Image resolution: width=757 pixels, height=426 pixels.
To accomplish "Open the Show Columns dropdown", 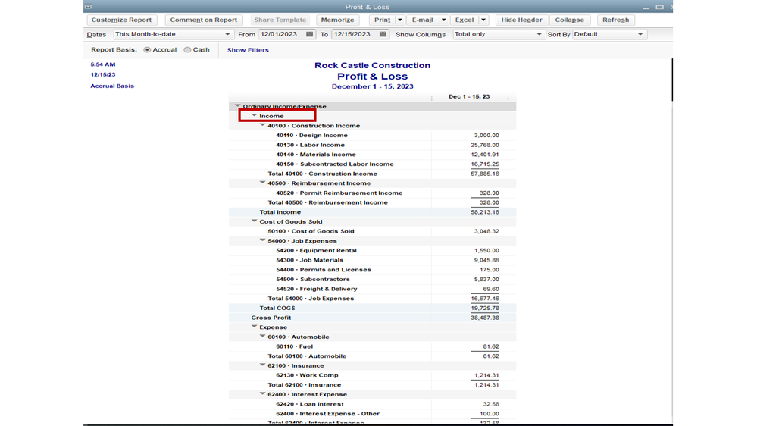I will [x=539, y=34].
